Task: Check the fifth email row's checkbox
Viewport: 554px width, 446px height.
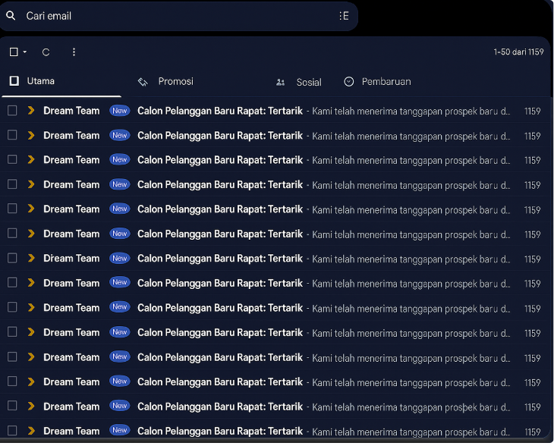Action: point(12,209)
